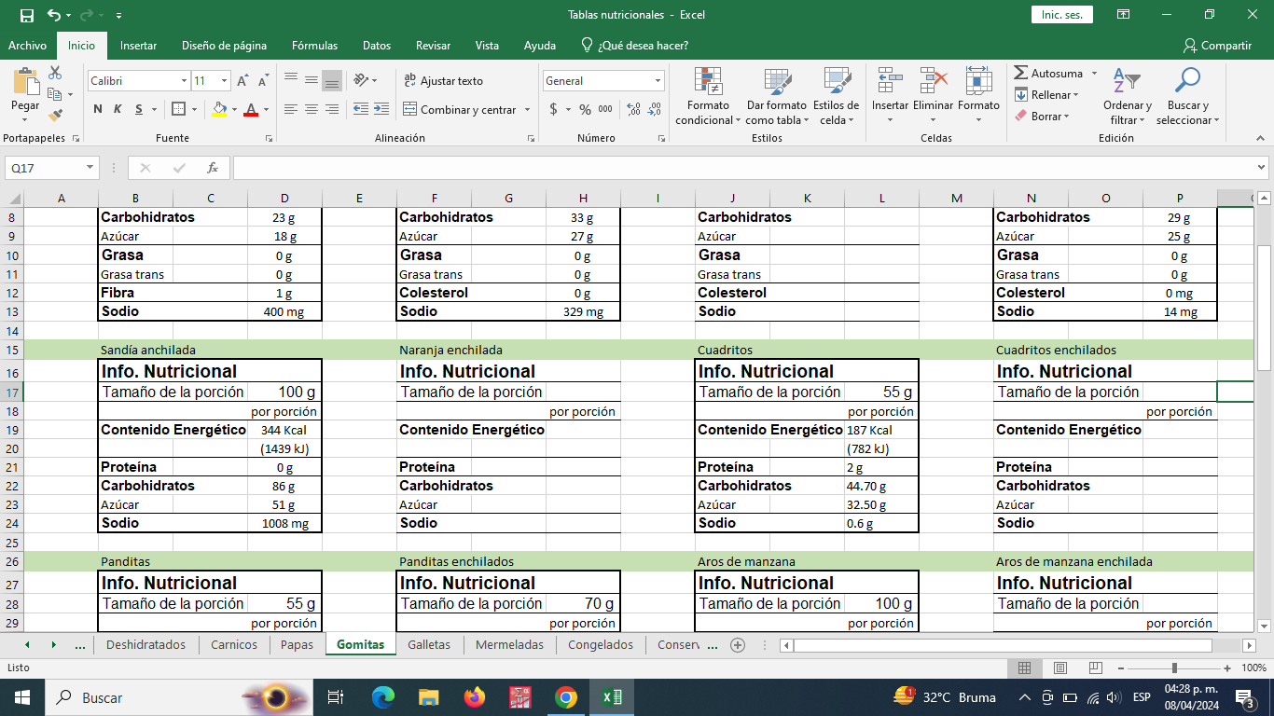The image size is (1274, 716).
Task: Click the vertical scrollbar down arrow
Action: (1264, 625)
